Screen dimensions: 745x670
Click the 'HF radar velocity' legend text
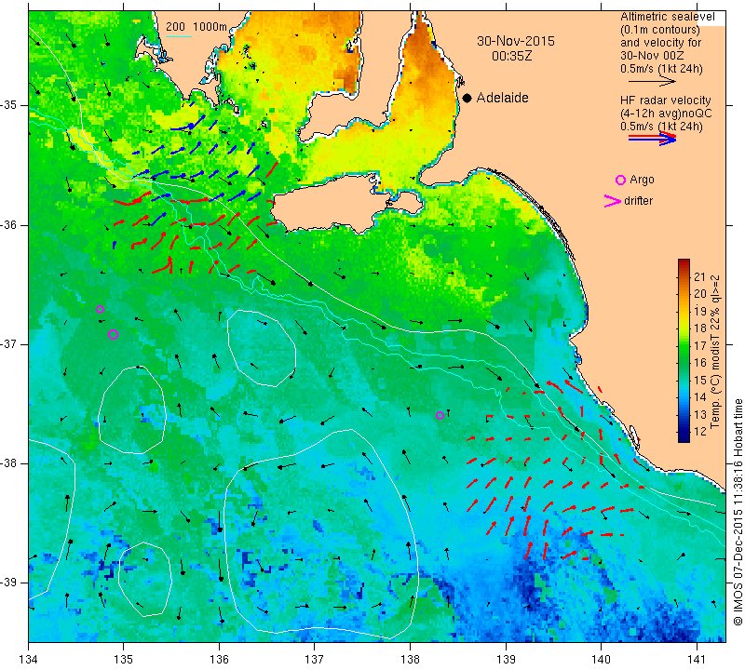666,100
